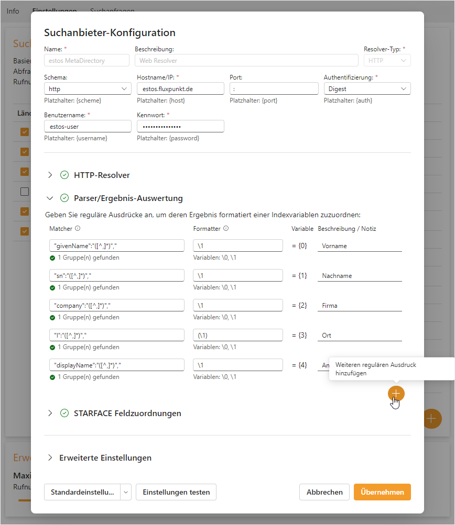This screenshot has height=525, width=455.
Task: Click Name field estos MetaDirectory
Action: (86, 60)
